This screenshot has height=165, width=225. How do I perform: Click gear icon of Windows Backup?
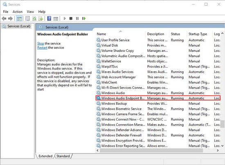click(99, 103)
